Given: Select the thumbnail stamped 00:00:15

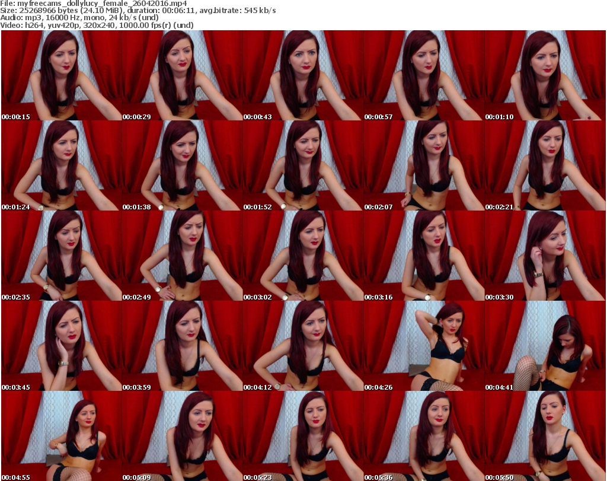Looking at the screenshot, I should (62, 75).
